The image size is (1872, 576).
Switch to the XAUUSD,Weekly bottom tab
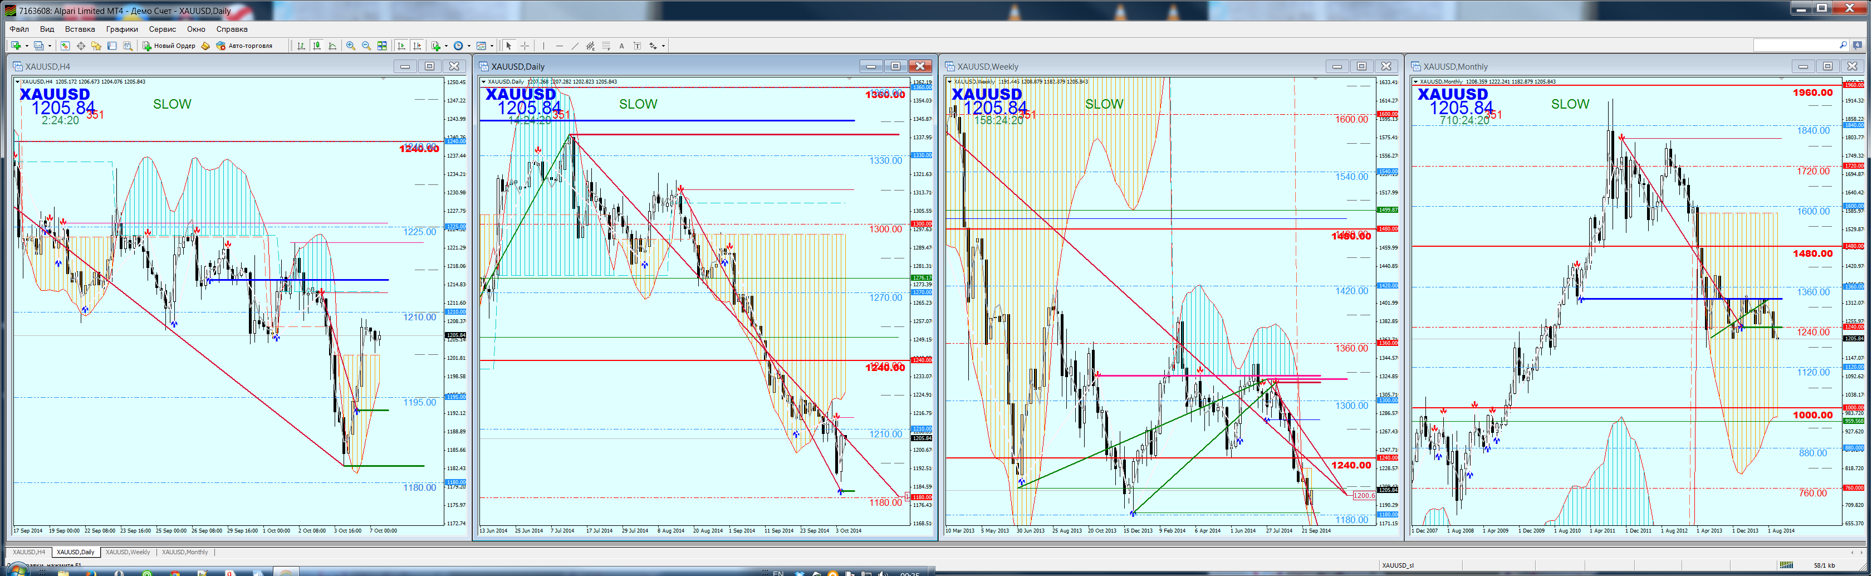point(128,552)
